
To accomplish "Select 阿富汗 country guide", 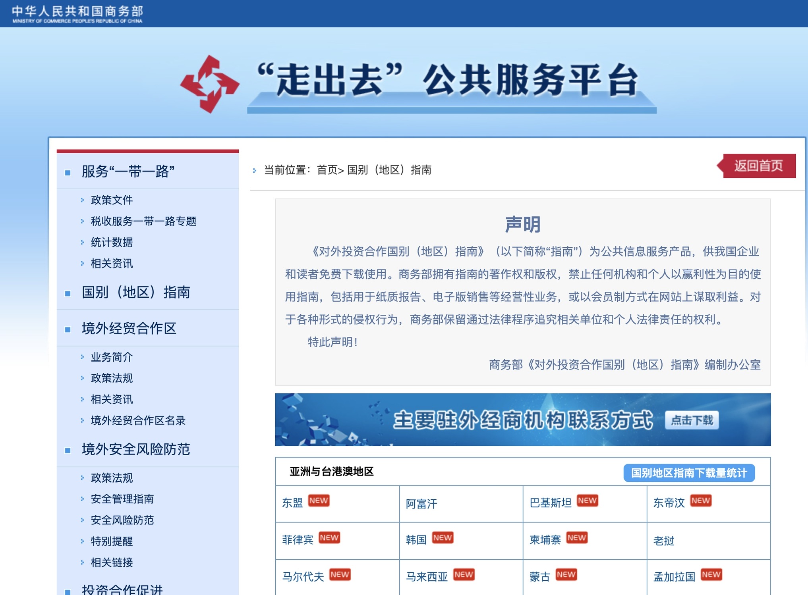I will (421, 504).
